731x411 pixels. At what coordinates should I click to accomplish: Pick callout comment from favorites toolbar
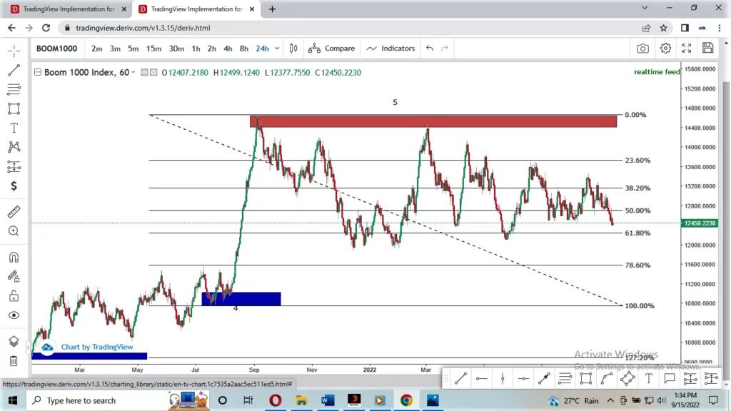[670, 379]
